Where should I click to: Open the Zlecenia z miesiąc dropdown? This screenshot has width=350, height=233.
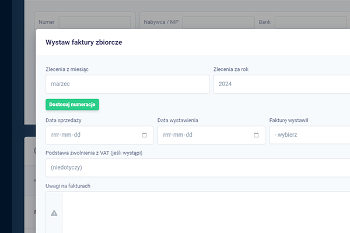click(127, 84)
